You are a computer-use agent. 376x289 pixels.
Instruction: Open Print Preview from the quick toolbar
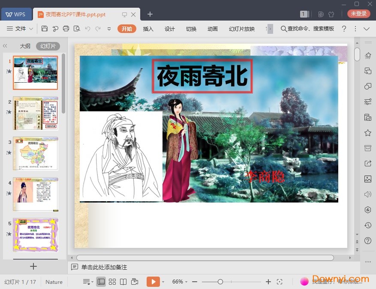click(x=77, y=29)
